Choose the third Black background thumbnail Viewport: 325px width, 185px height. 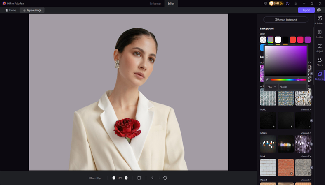(x=303, y=120)
